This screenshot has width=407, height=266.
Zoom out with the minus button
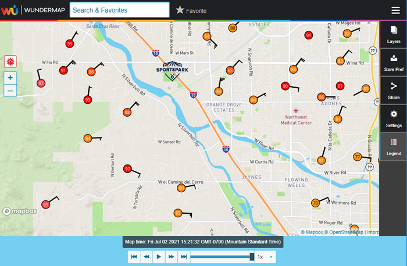pyautogui.click(x=10, y=90)
